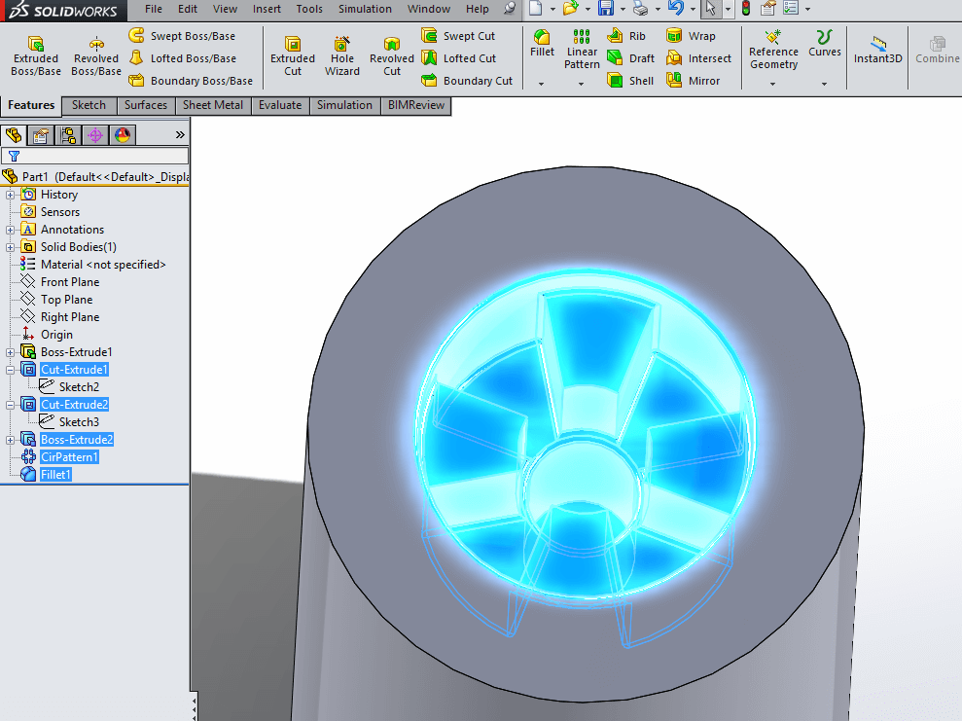Open the Insert menu
Screen dimensions: 962x721
tap(267, 9)
